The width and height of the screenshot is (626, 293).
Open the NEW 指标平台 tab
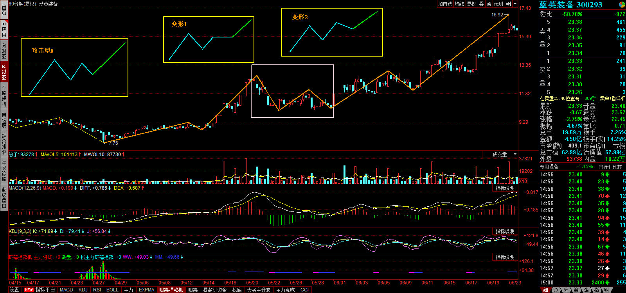point(40,289)
